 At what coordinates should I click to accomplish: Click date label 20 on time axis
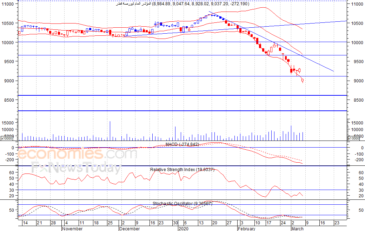214,223
